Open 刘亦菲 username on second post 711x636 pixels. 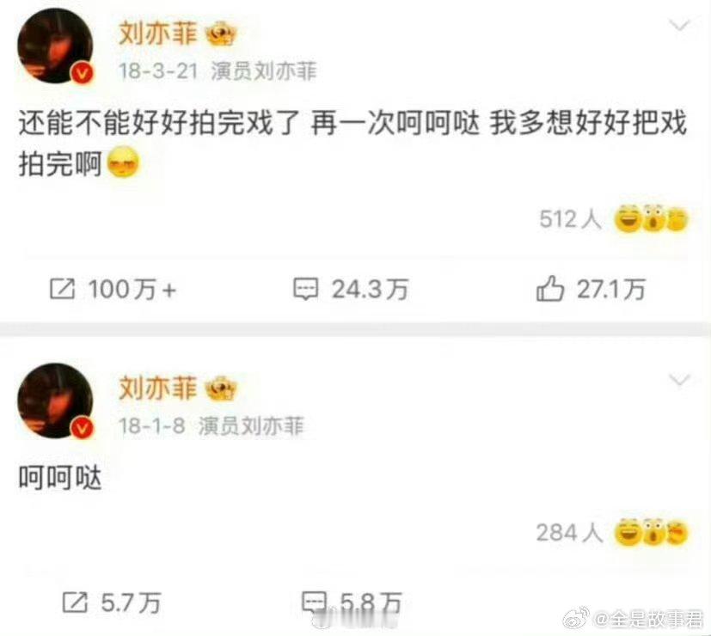158,388
